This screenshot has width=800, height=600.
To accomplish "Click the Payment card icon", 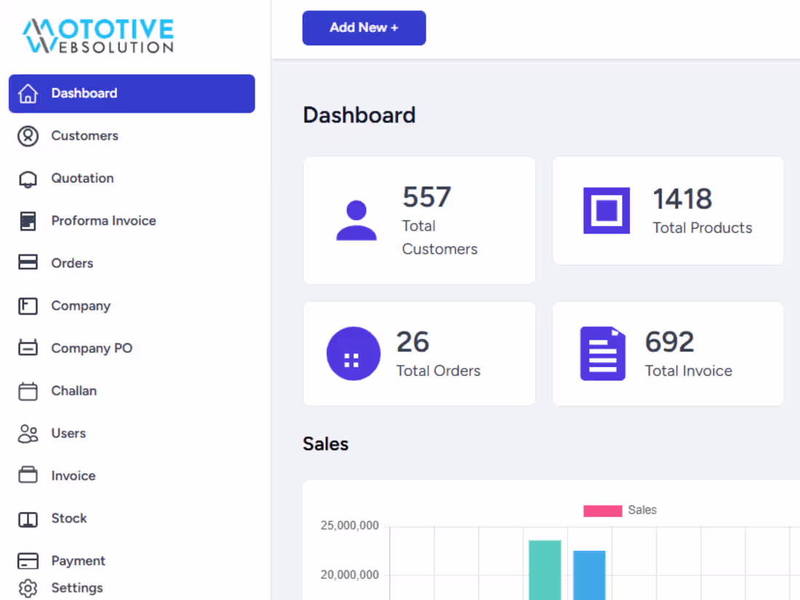I will point(28,561).
